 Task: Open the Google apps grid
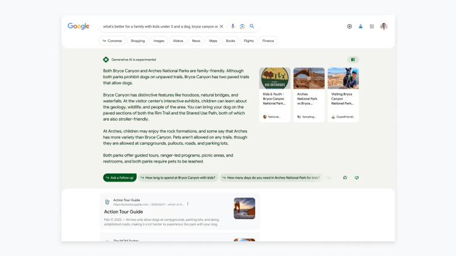372,26
